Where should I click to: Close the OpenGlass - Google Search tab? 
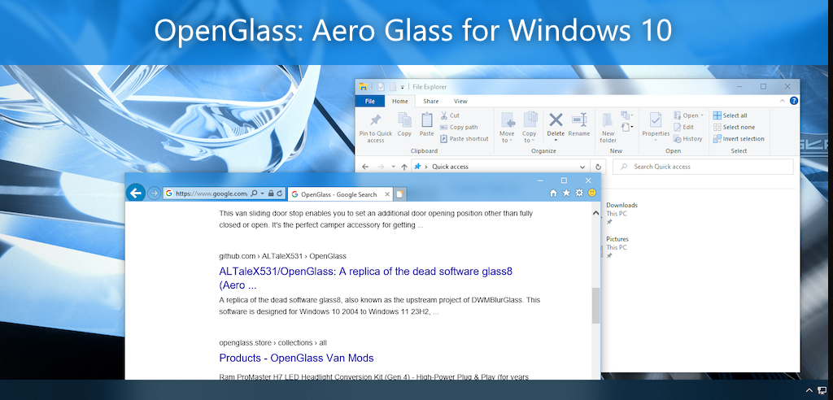click(387, 194)
